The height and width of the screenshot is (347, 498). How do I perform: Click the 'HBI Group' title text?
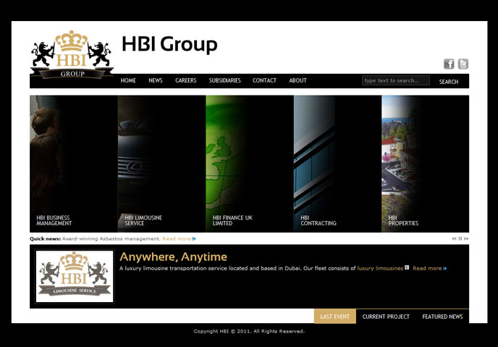pyautogui.click(x=169, y=44)
